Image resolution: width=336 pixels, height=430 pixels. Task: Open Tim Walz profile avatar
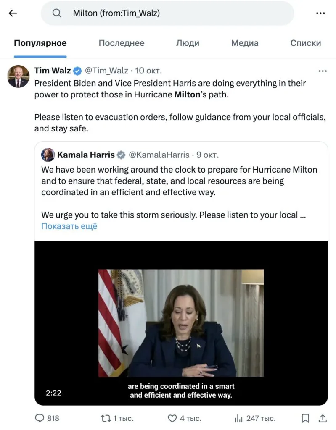[18, 76]
